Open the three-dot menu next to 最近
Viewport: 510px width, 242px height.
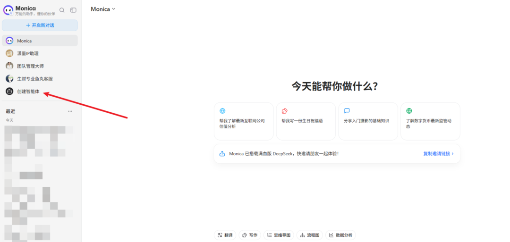pyautogui.click(x=70, y=111)
